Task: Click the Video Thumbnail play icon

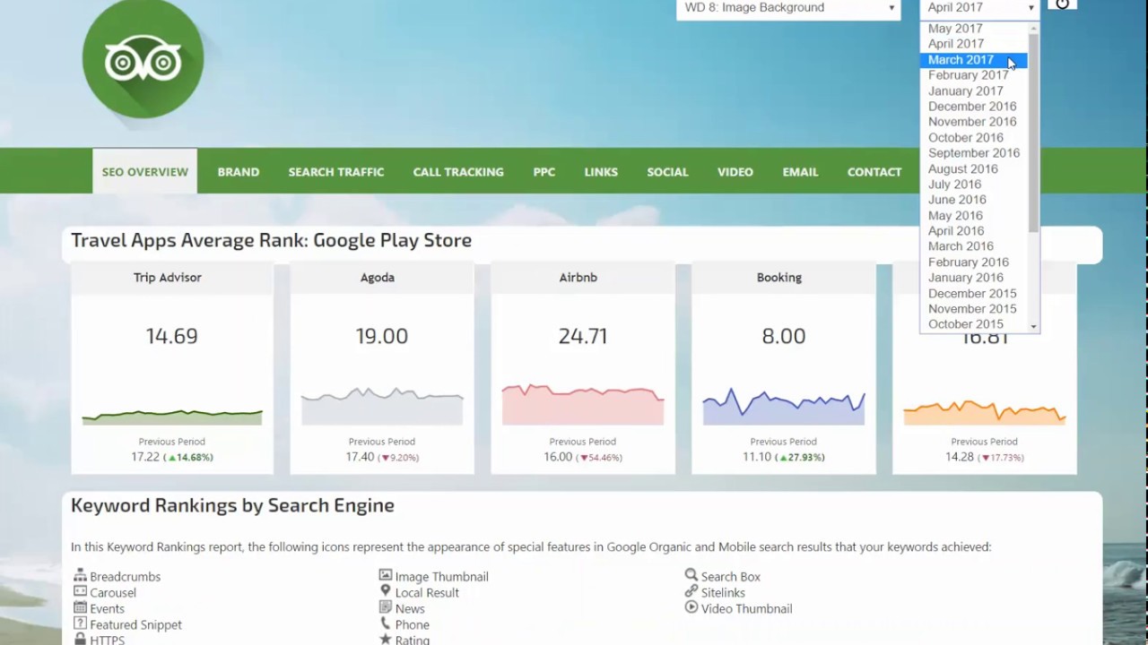Action: click(x=691, y=607)
